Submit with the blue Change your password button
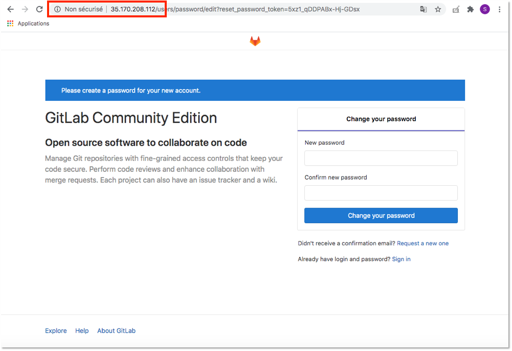This screenshot has width=512, height=351. coord(381,215)
